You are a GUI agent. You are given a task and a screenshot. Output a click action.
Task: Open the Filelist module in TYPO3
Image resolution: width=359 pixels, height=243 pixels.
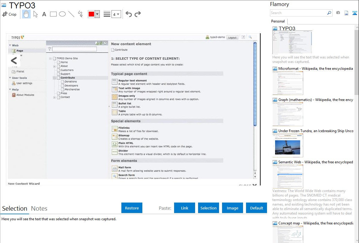coord(18,71)
